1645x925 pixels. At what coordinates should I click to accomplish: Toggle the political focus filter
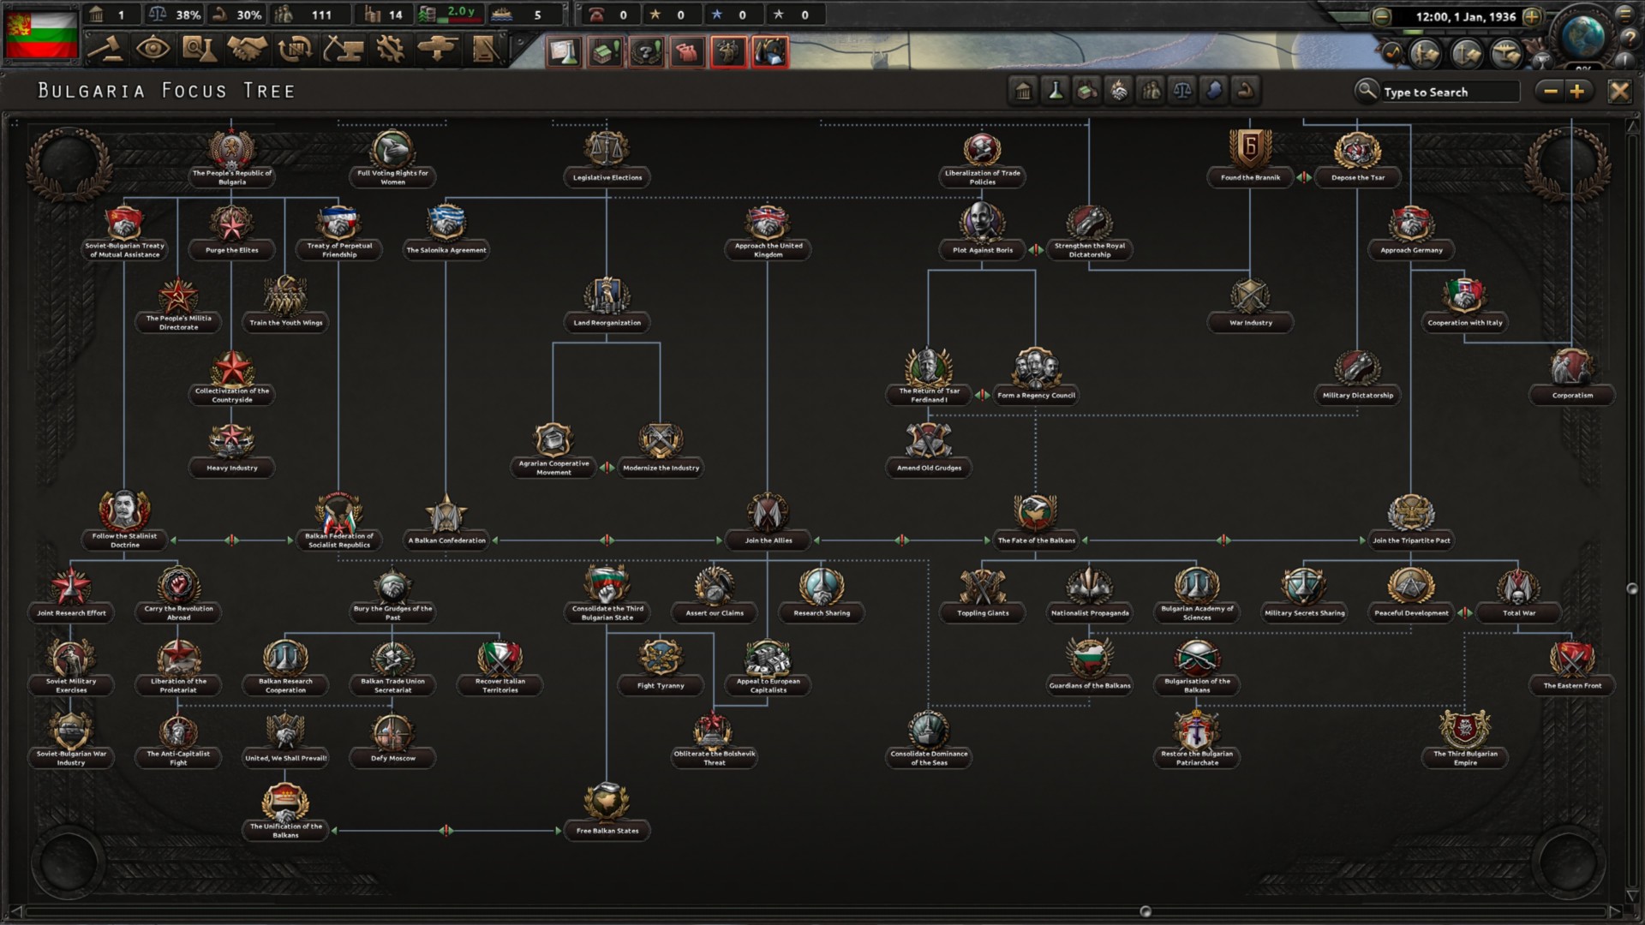(1023, 91)
